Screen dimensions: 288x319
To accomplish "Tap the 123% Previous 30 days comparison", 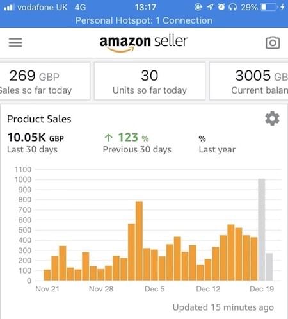I will pos(137,143).
